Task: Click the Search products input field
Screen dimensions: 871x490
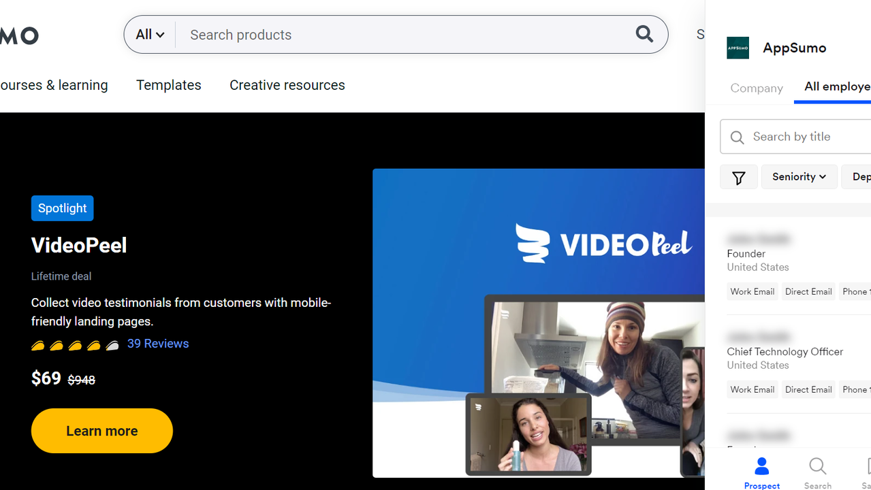Action: point(402,35)
